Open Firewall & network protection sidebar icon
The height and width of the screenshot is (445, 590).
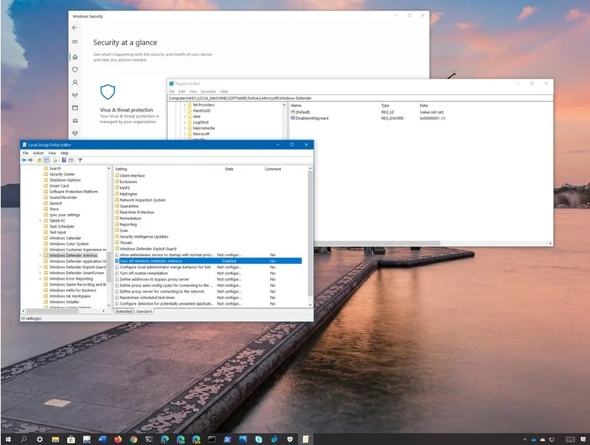(x=75, y=95)
